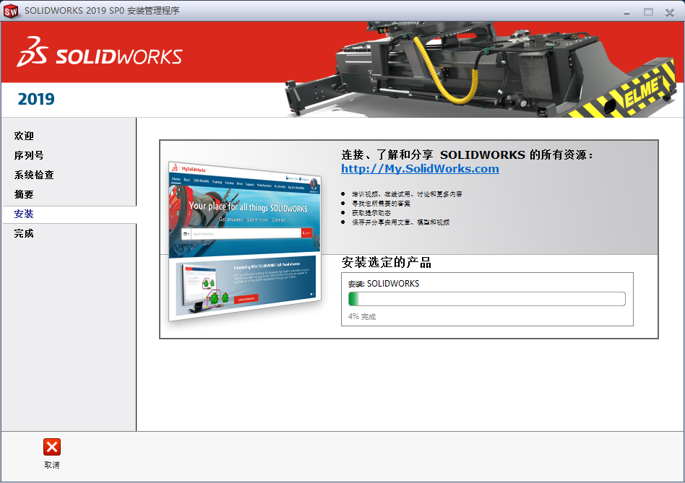Viewport: 685px width, 483px height.
Task: Click the SOLIDWORKS logo on the red banner
Action: [100, 54]
